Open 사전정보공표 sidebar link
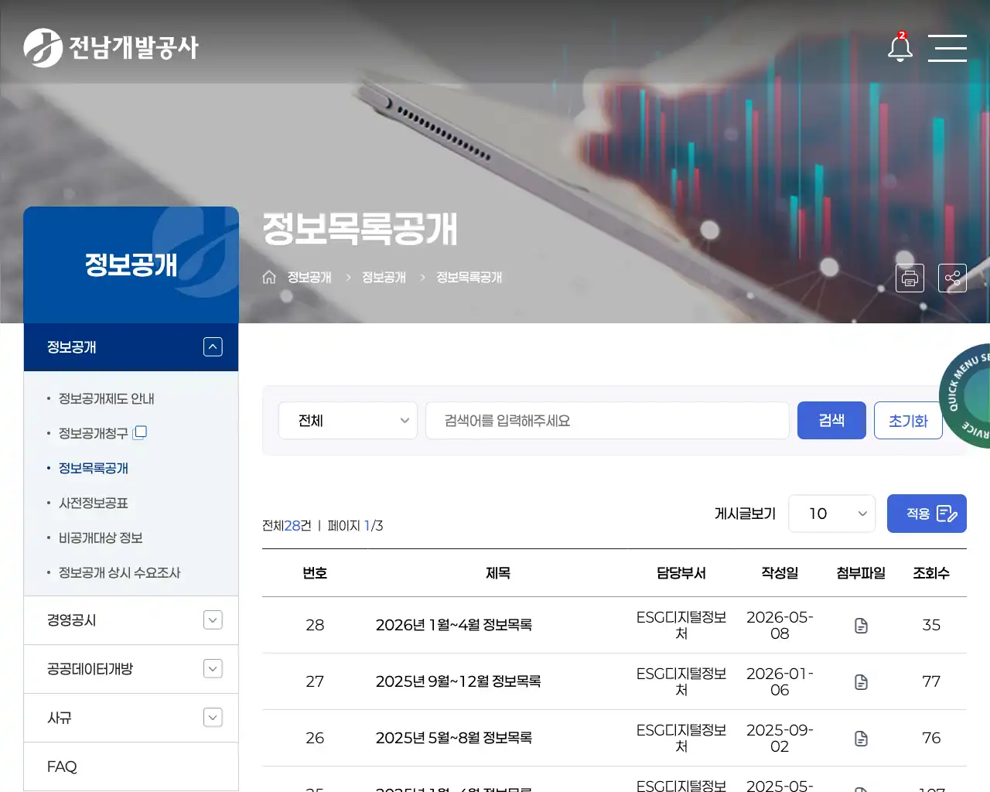This screenshot has height=792, width=990. (x=94, y=503)
